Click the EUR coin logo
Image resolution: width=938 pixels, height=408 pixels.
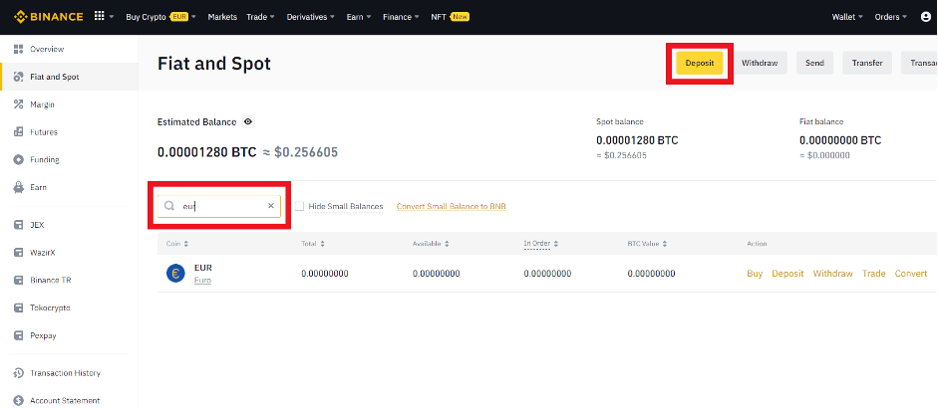point(175,274)
